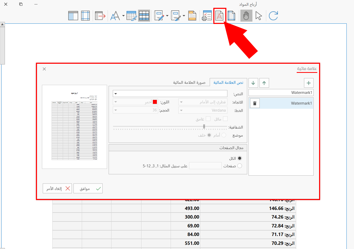Check the غامق (bold) checkbox
The image size is (354, 249).
(208, 119)
